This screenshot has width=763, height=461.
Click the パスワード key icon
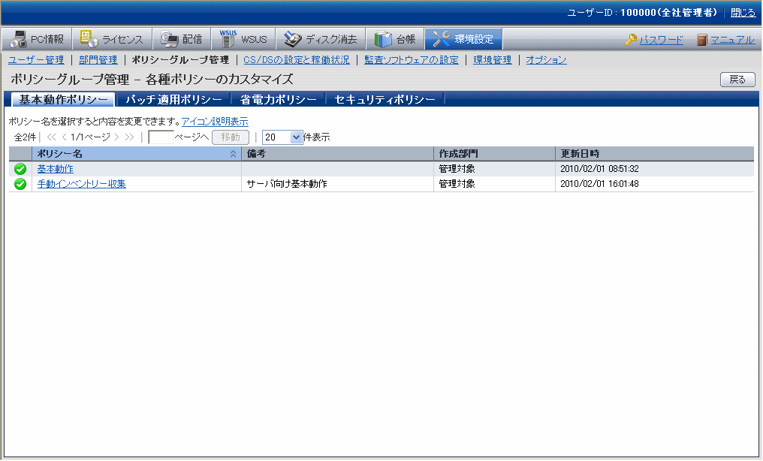pos(631,40)
